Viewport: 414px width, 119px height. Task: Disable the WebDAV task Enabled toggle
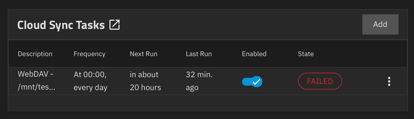[252, 82]
